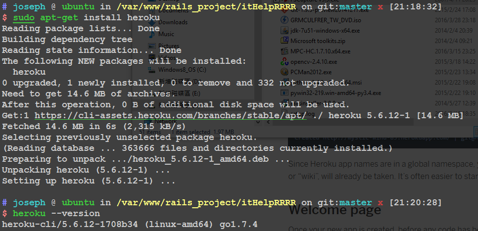This screenshot has width=478, height=231.
Task: Click the pywin32-219 installer file icon
Action: click(x=284, y=92)
